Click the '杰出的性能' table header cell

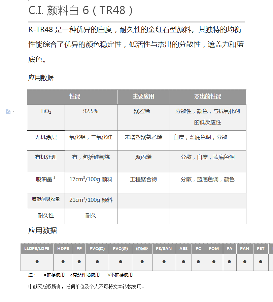tap(207, 97)
